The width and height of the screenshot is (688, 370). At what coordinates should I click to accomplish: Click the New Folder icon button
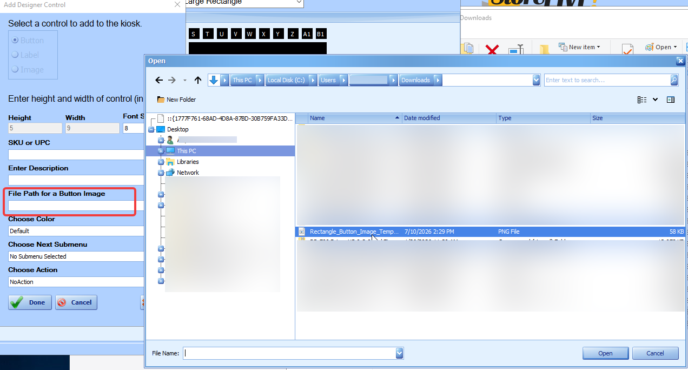(x=161, y=100)
